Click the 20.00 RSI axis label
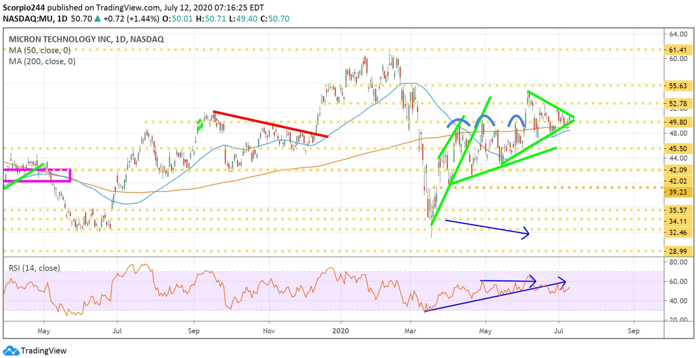 point(678,320)
